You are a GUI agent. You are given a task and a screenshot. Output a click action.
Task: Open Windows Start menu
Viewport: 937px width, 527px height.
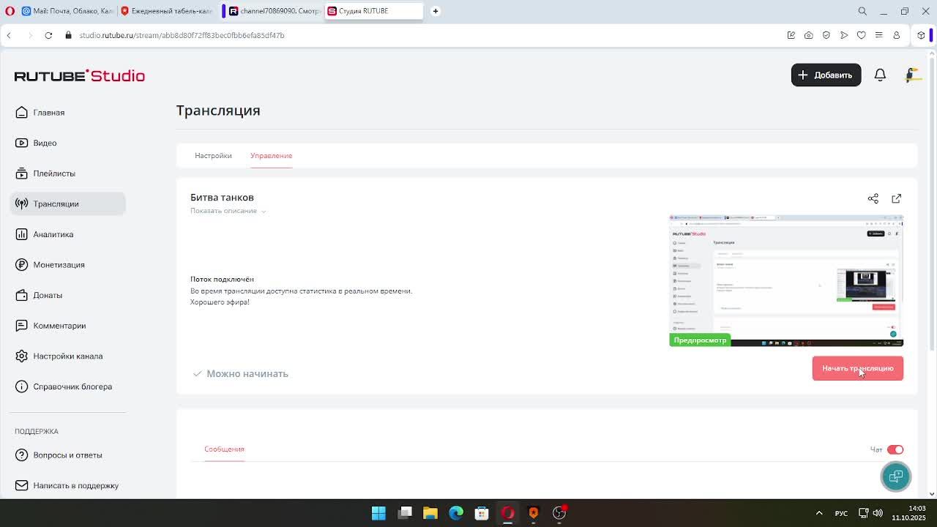pyautogui.click(x=378, y=513)
